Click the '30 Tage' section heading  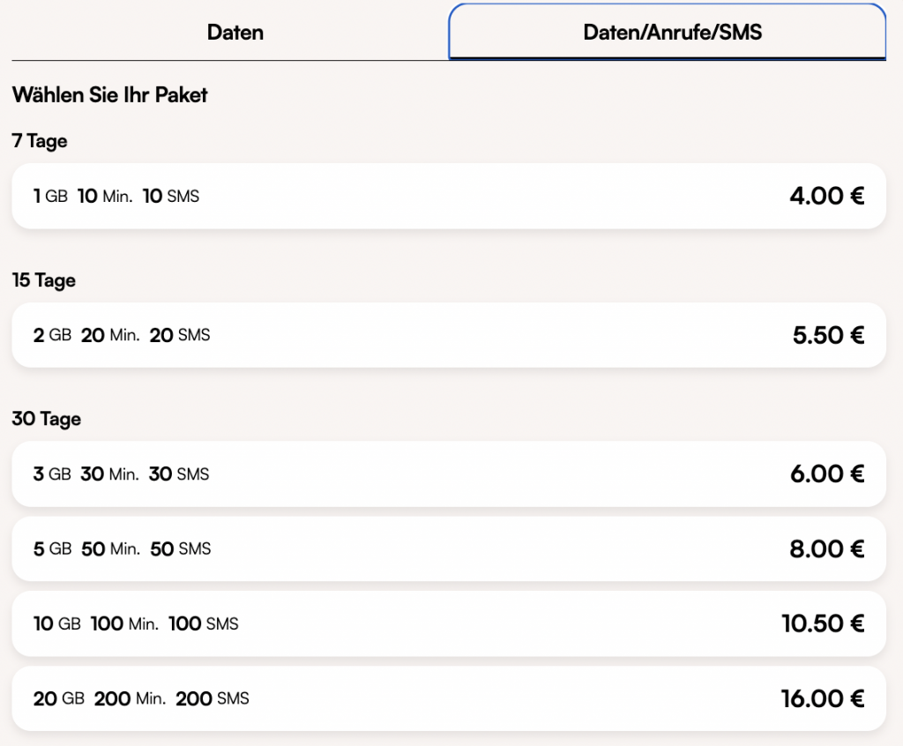[x=46, y=419]
